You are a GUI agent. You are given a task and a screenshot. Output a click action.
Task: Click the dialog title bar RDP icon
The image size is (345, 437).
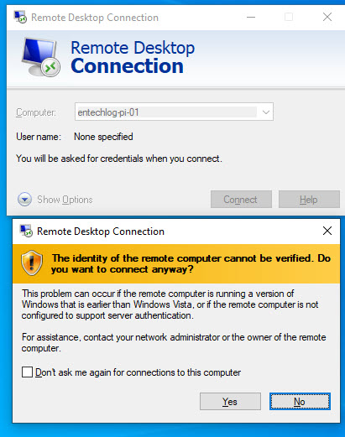click(x=26, y=231)
